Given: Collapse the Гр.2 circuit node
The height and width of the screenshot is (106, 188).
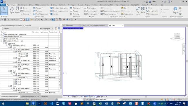Looking at the screenshot, I should 9,71.
